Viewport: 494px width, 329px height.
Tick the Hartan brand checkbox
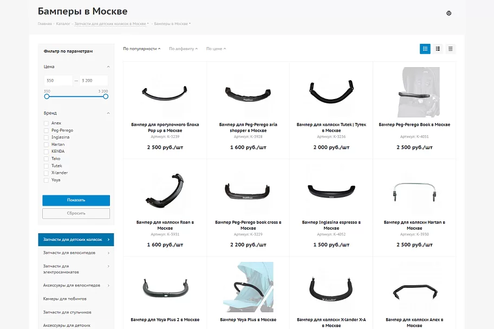(x=47, y=144)
